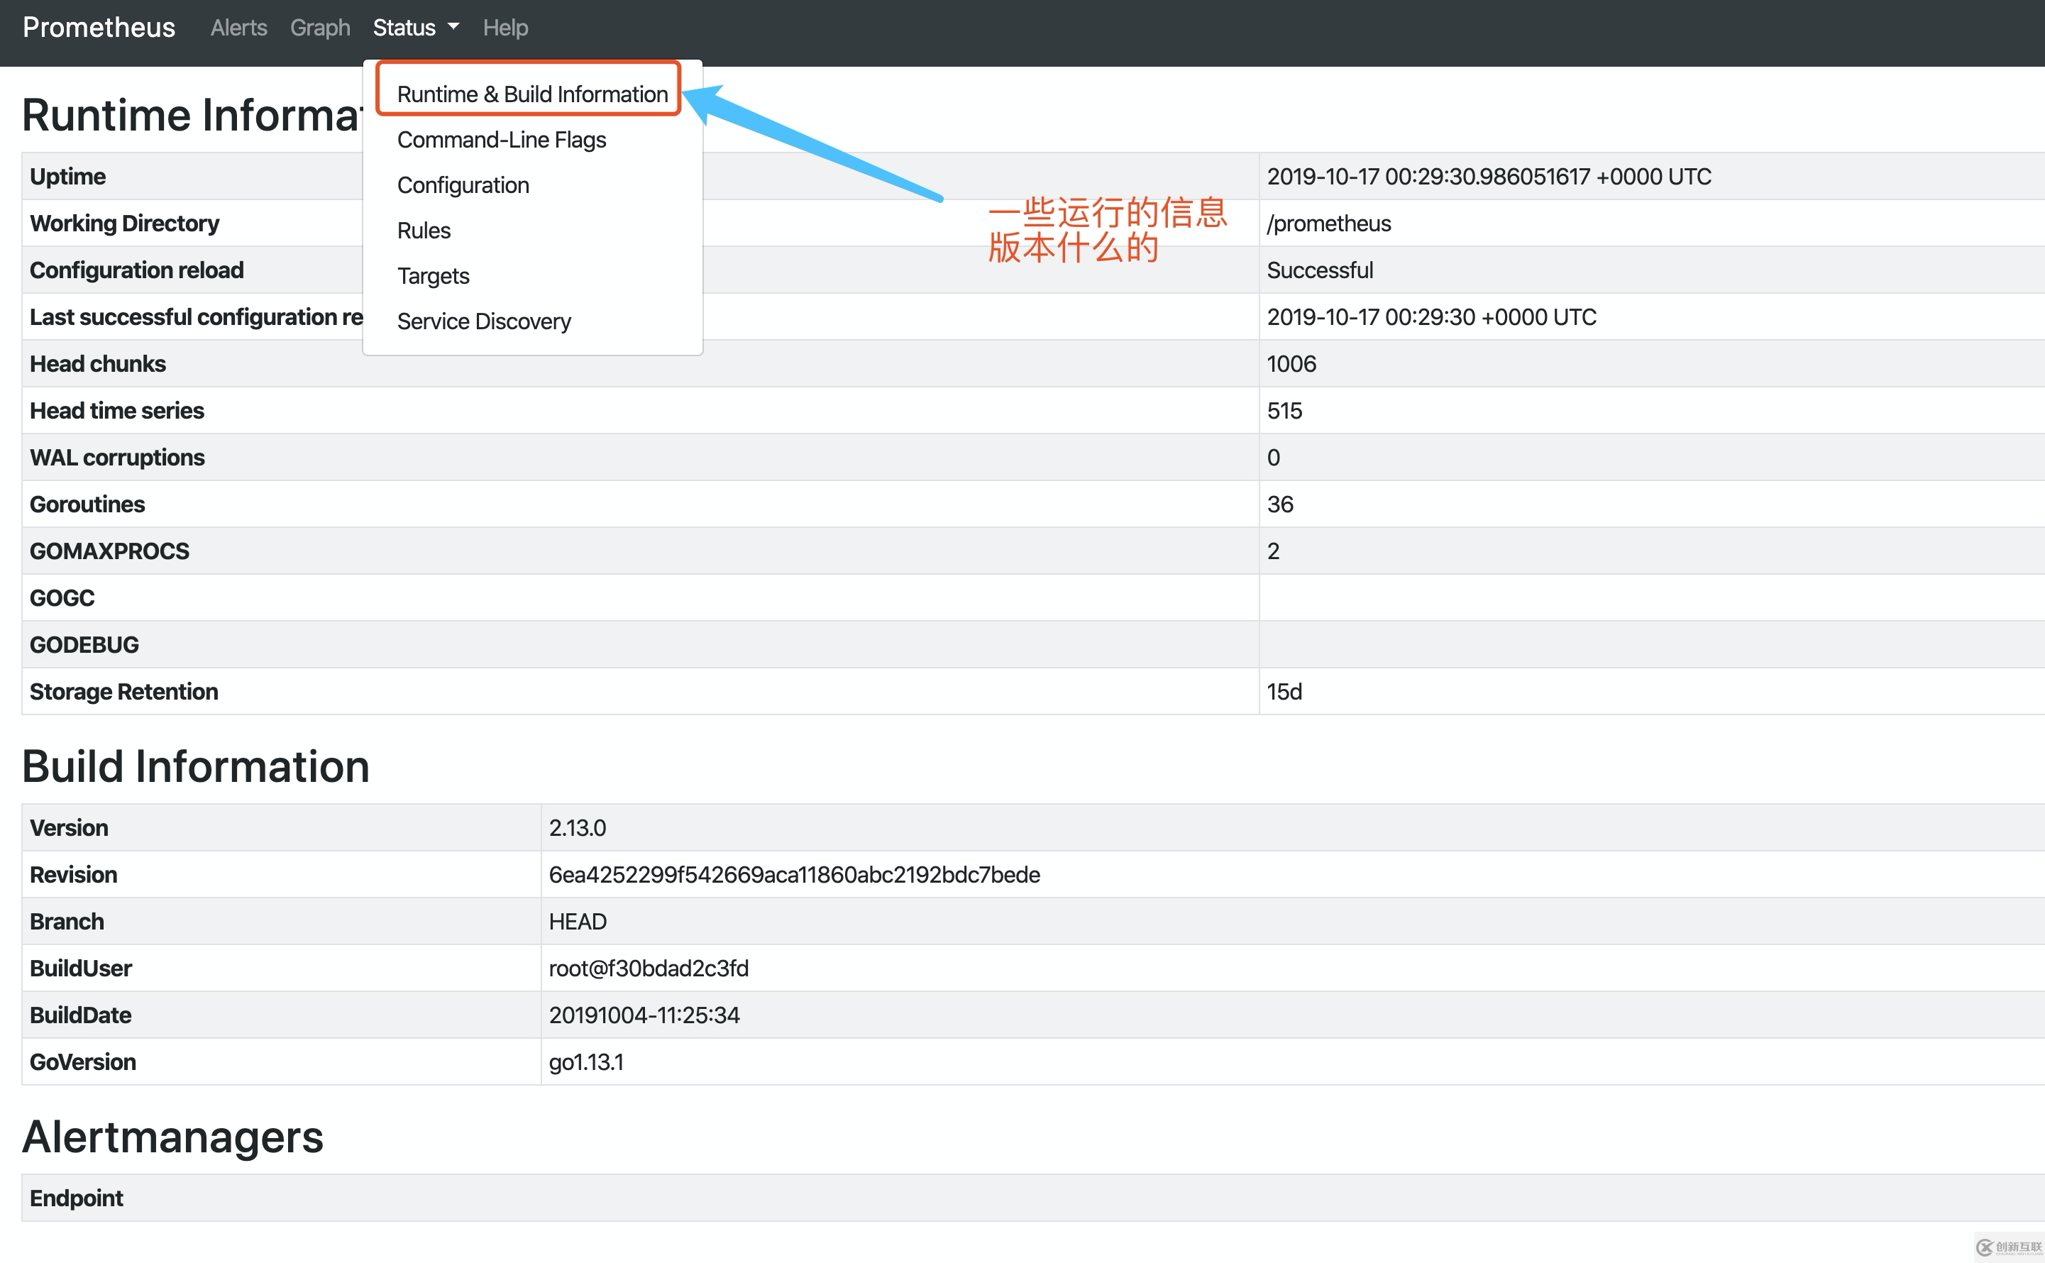Open Targets from Status menu
The image size is (2045, 1263).
click(433, 275)
